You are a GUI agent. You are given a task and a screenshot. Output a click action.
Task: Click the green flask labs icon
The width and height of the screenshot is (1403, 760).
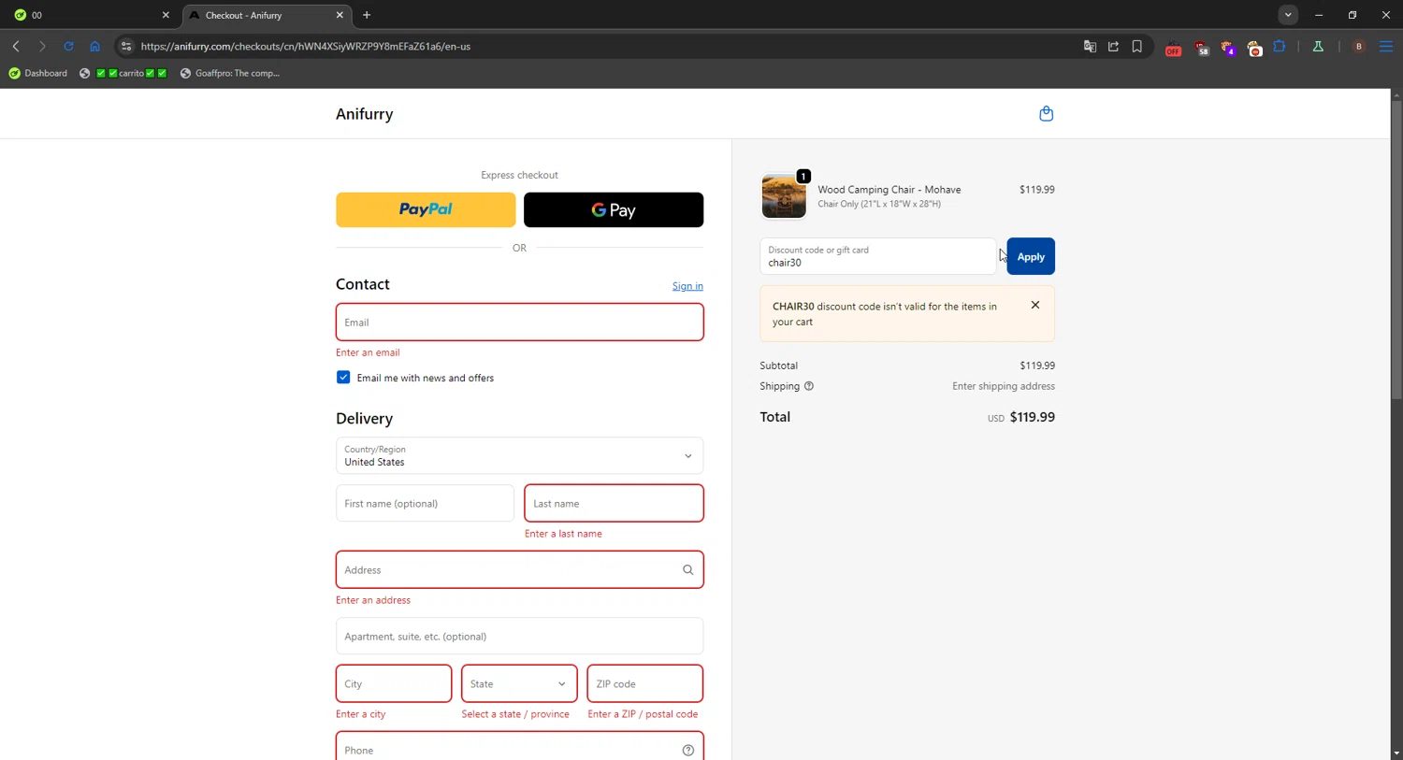(1318, 46)
